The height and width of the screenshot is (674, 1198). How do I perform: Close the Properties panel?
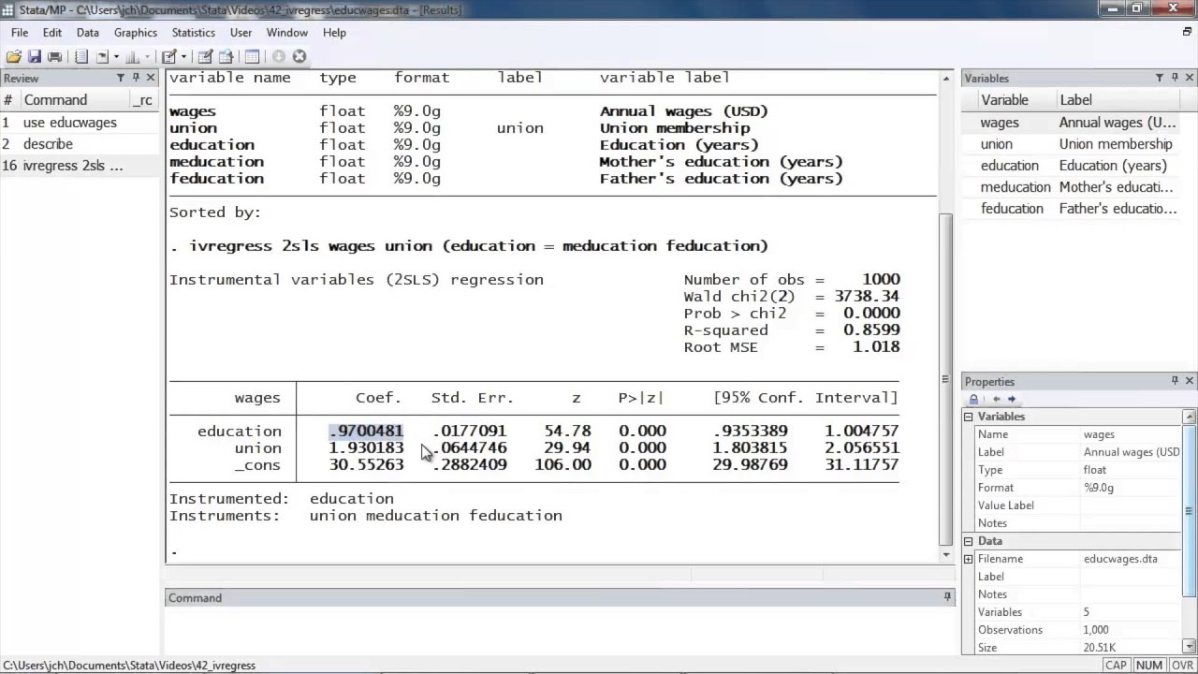(1190, 381)
